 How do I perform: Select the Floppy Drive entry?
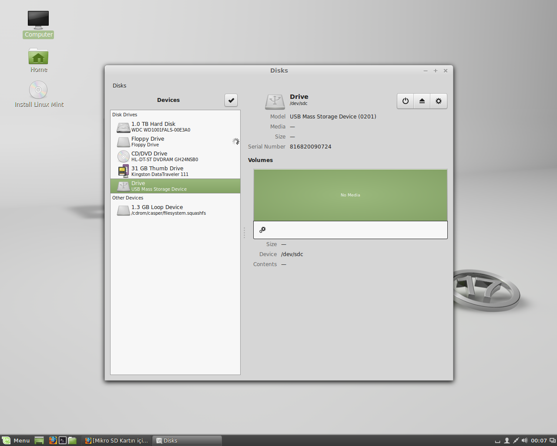pos(175,142)
